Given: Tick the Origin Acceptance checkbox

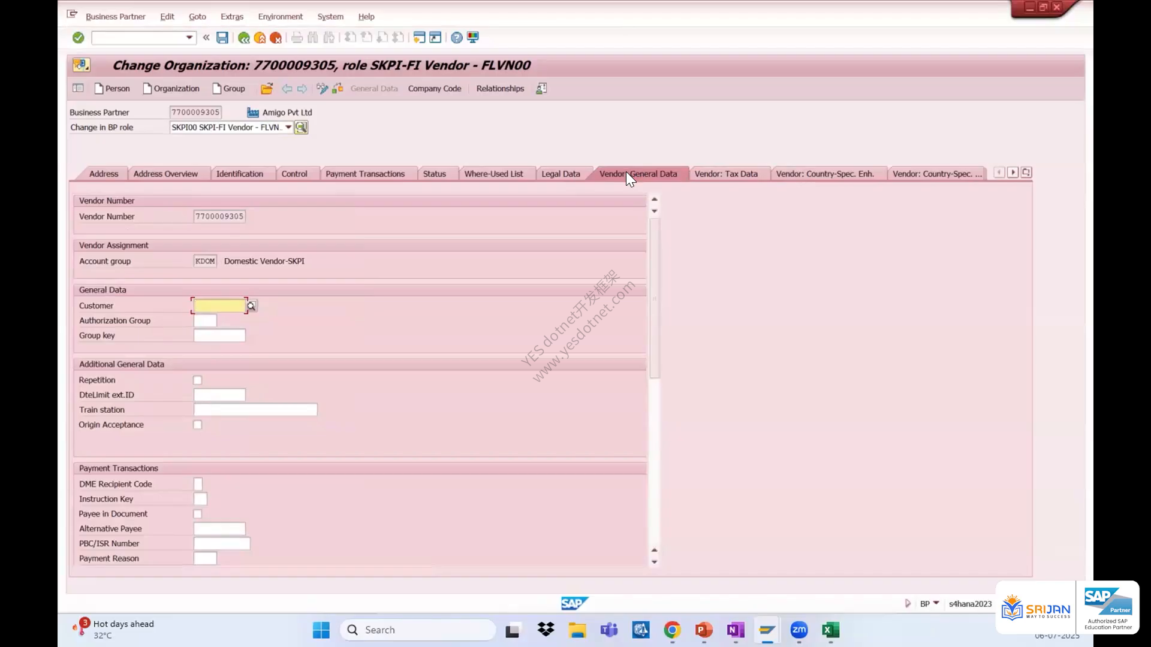Looking at the screenshot, I should click(x=197, y=425).
